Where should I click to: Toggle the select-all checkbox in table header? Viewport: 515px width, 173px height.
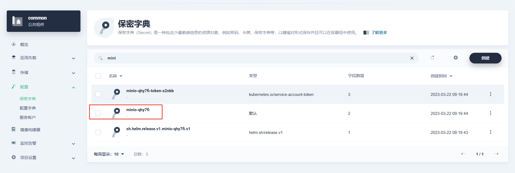[x=98, y=76]
